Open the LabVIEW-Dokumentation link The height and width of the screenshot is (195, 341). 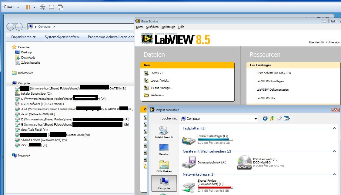click(x=272, y=90)
